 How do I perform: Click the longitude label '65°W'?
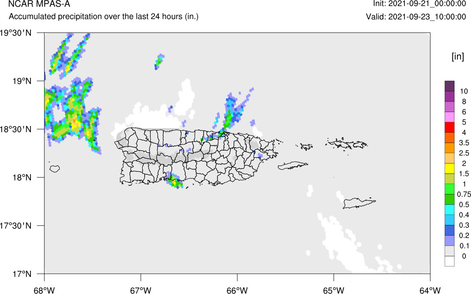pyautogui.click(x=334, y=290)
